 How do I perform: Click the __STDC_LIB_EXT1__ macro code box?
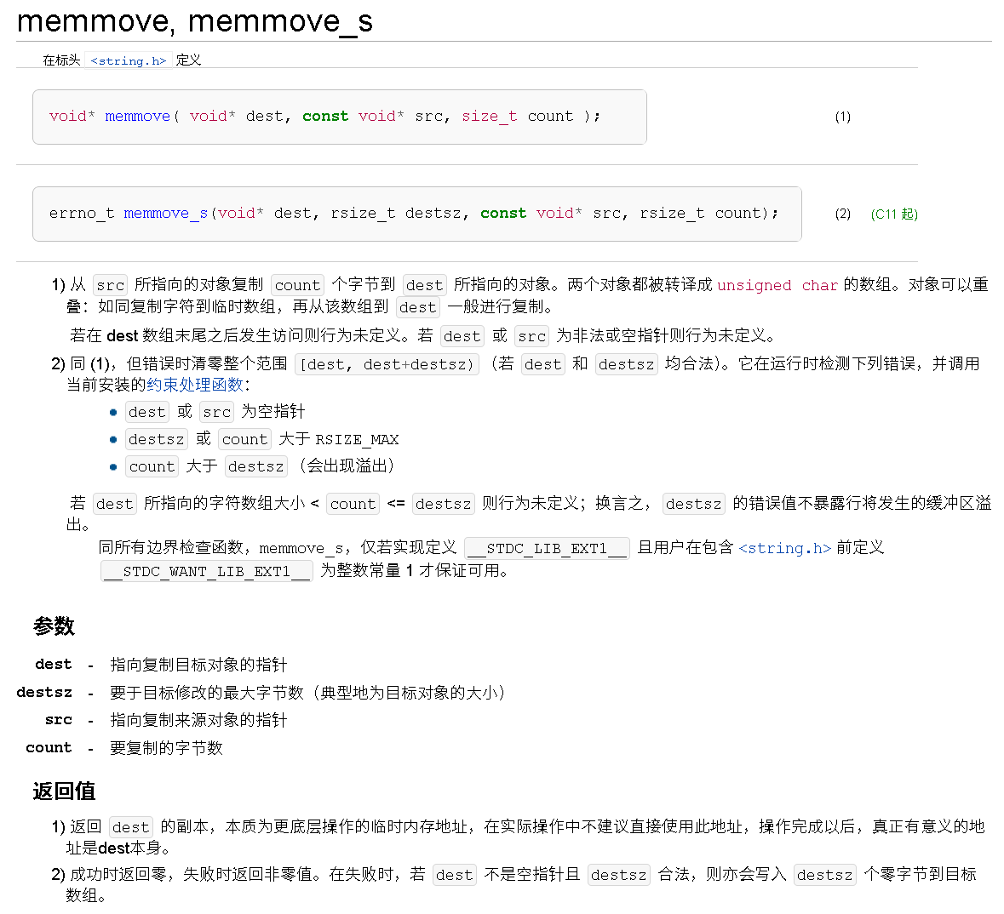click(547, 549)
